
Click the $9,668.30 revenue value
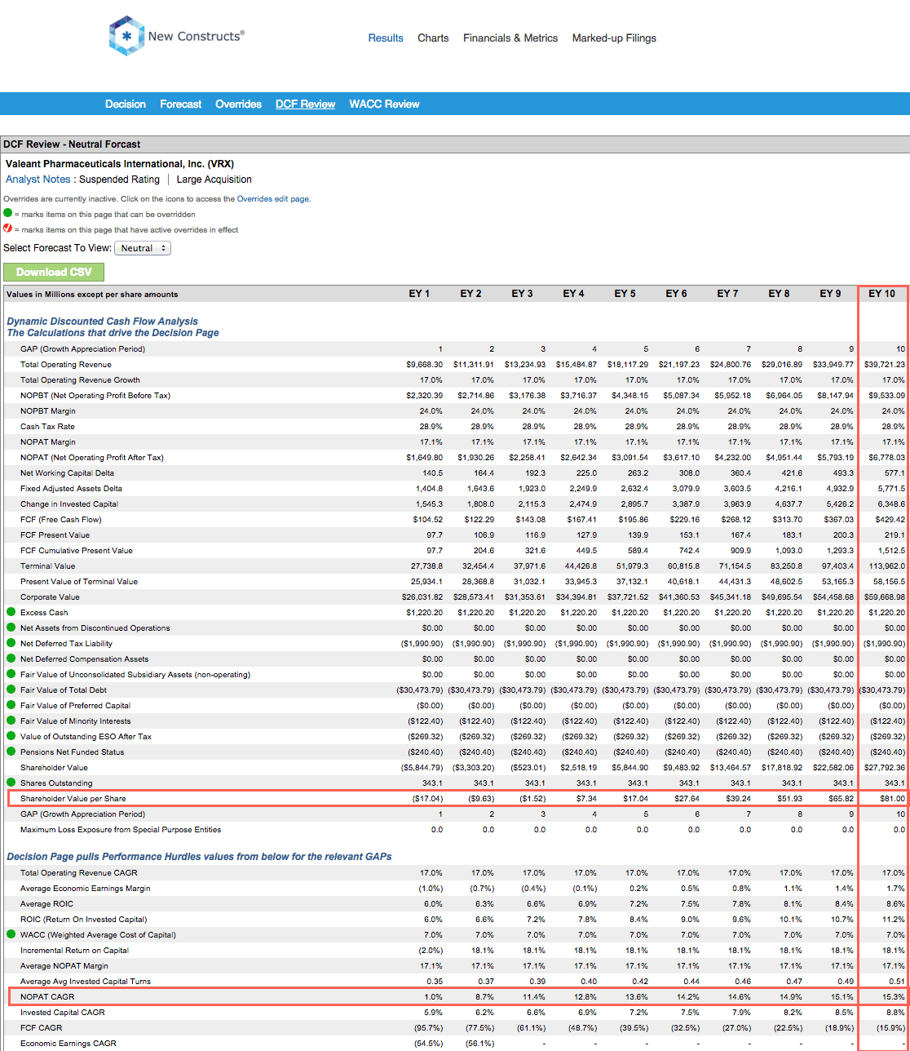(x=424, y=364)
